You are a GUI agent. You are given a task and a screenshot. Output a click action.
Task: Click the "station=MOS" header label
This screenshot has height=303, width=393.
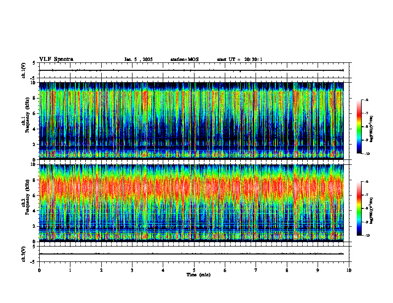pos(185,59)
